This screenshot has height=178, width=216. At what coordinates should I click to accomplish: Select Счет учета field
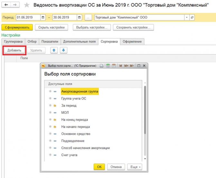(x=69, y=155)
